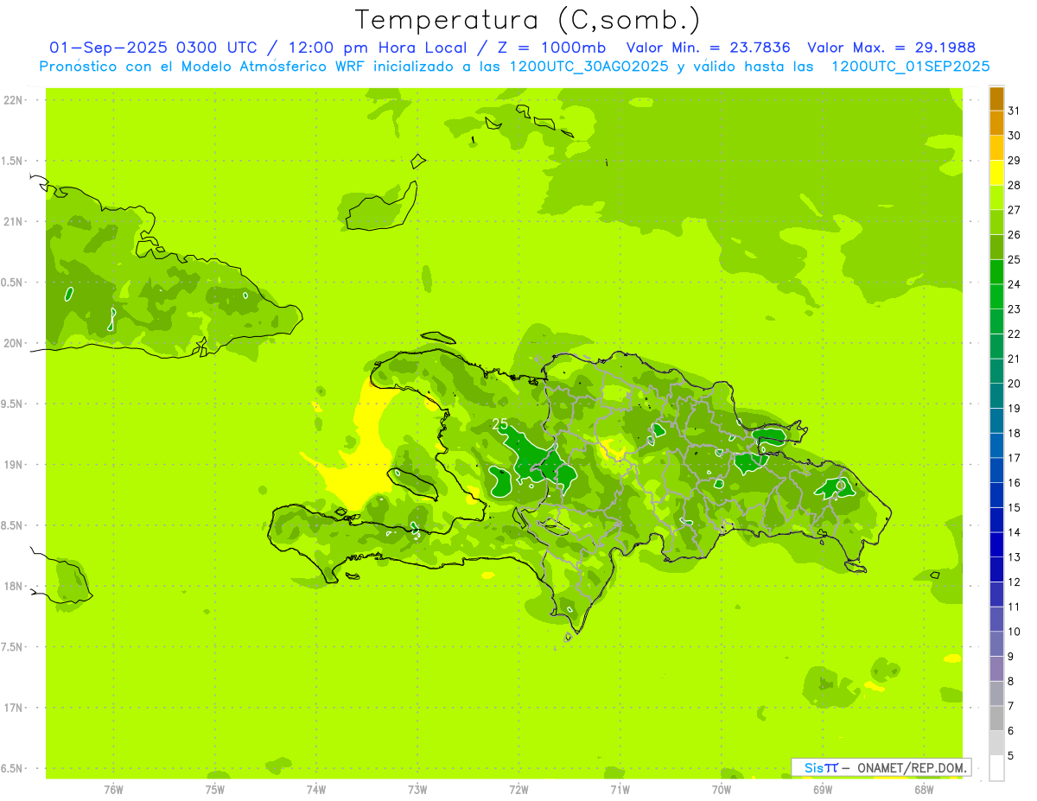Click the 'Valor Min. = 23.7836' readout
Image resolution: width=1037 pixels, height=801 pixels.
point(709,48)
